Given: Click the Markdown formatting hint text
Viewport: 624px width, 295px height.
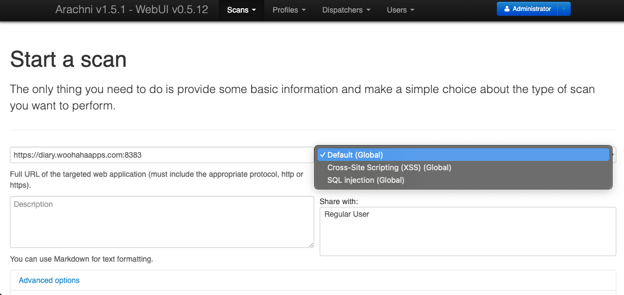Looking at the screenshot, I should [x=82, y=259].
